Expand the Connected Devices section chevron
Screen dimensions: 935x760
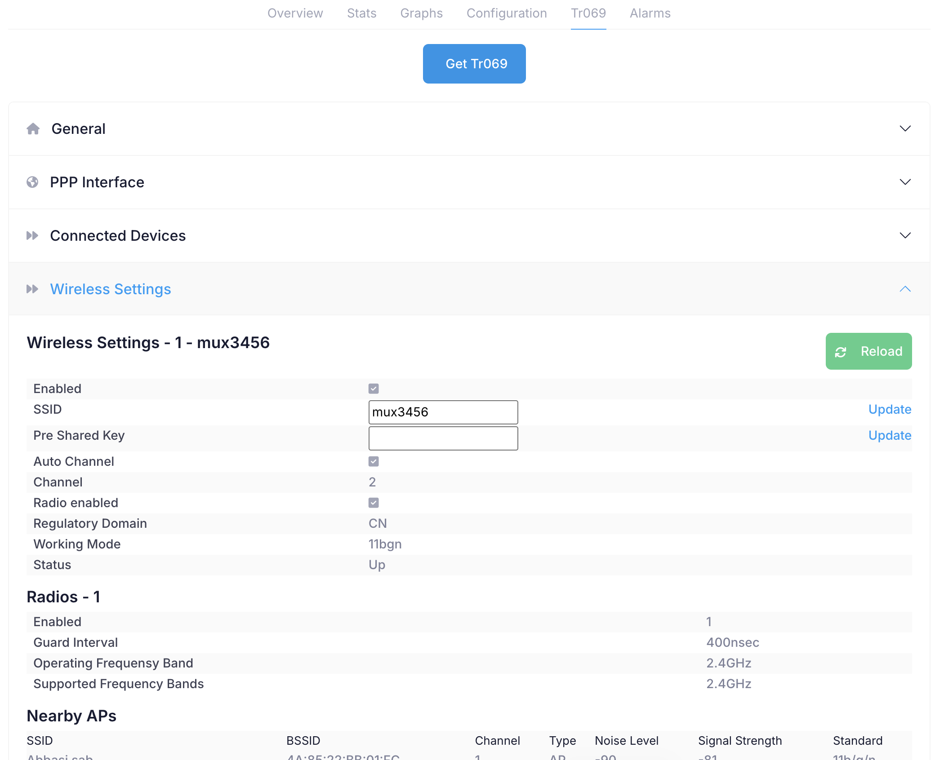[x=905, y=235]
